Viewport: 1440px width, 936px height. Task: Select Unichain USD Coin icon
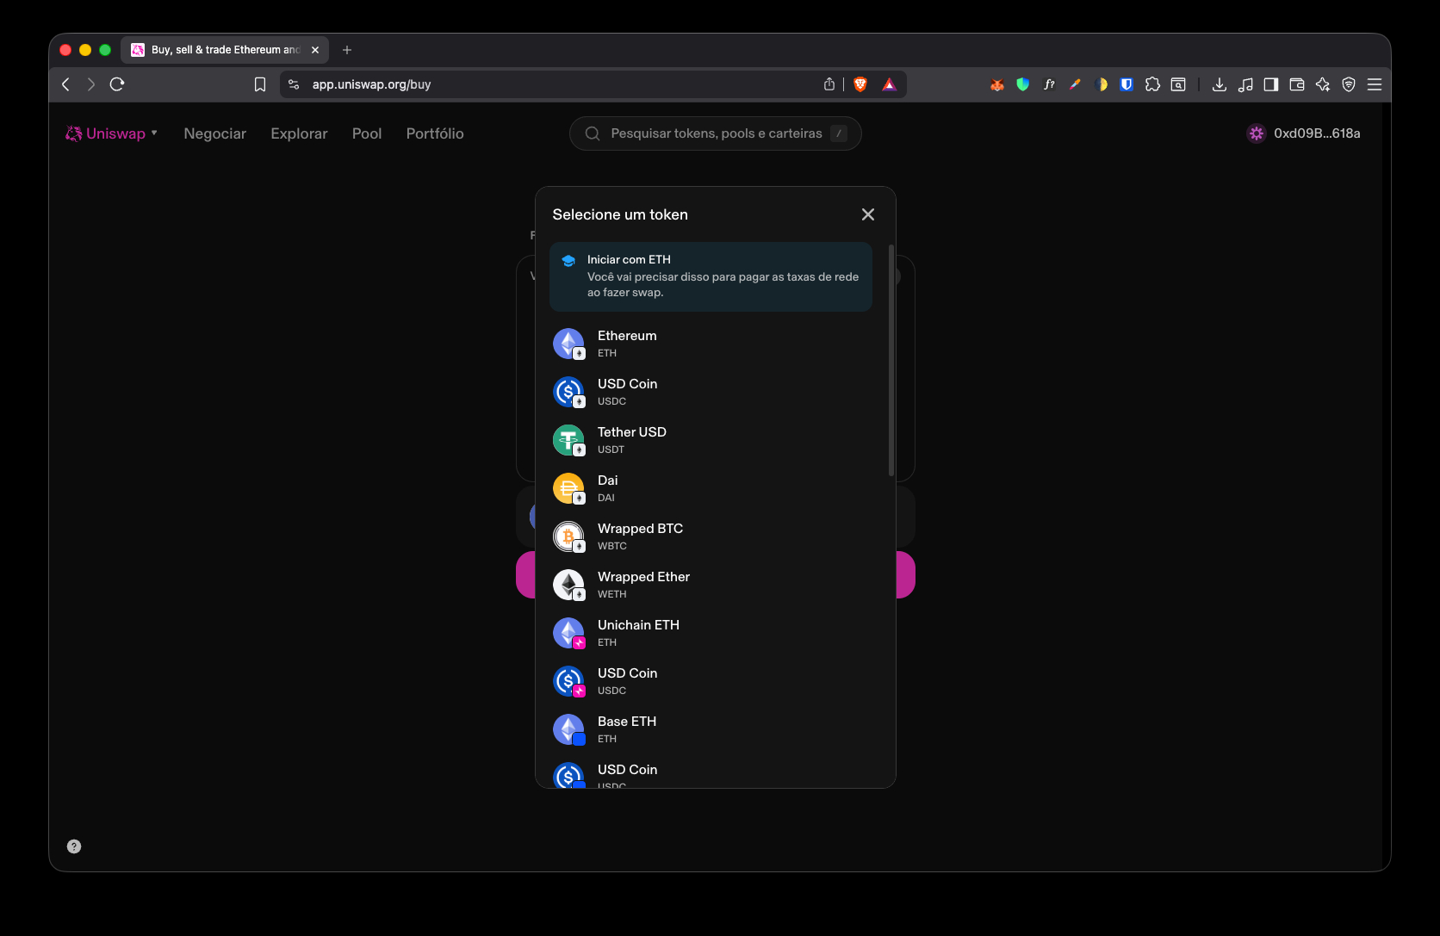(x=568, y=681)
